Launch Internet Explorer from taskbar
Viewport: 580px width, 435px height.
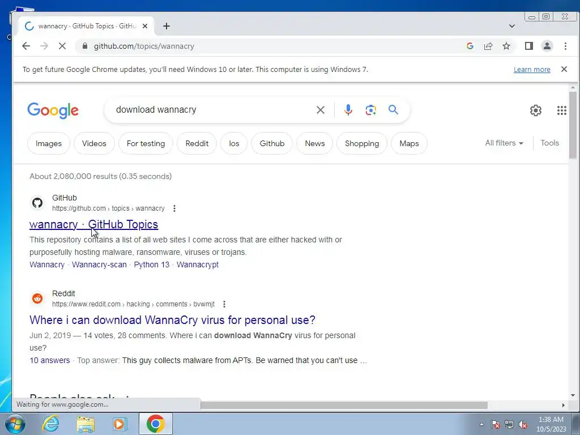[50, 424]
